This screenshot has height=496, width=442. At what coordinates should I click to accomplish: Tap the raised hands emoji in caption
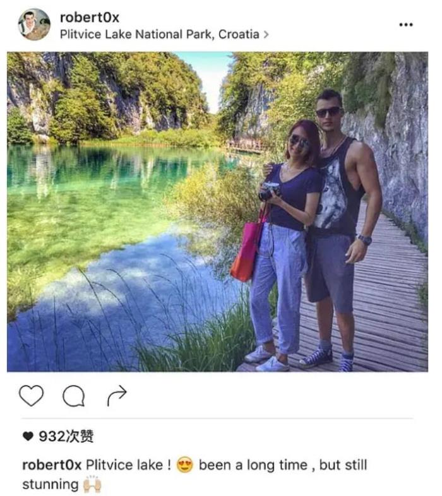(92, 485)
